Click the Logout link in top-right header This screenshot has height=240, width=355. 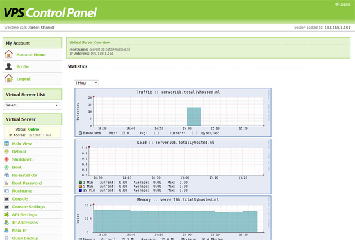[343, 5]
